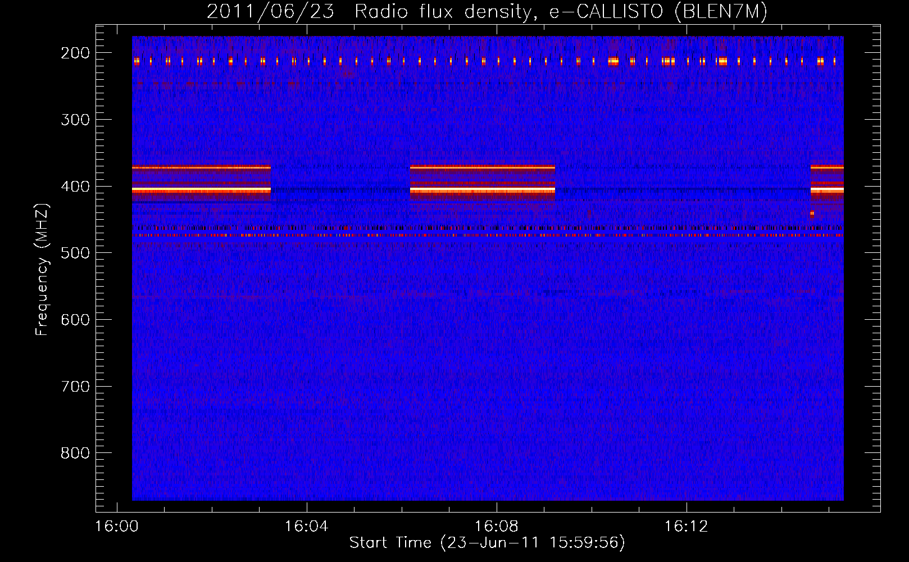
Task: Click the 300 frequency tick label
Action: tap(75, 120)
